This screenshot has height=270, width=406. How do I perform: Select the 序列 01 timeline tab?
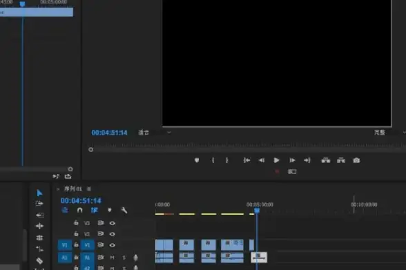(x=73, y=189)
